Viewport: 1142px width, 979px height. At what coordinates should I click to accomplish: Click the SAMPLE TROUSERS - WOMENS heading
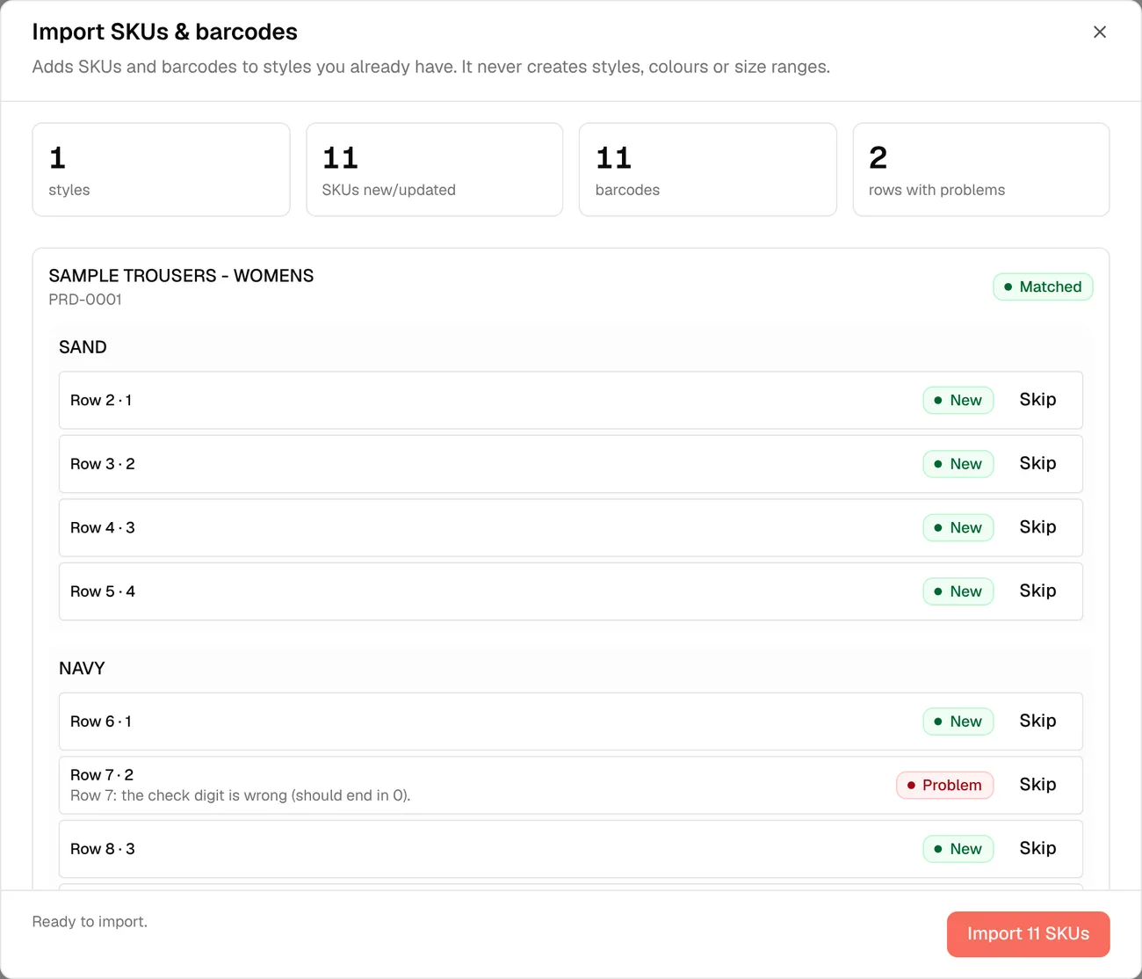(x=181, y=276)
